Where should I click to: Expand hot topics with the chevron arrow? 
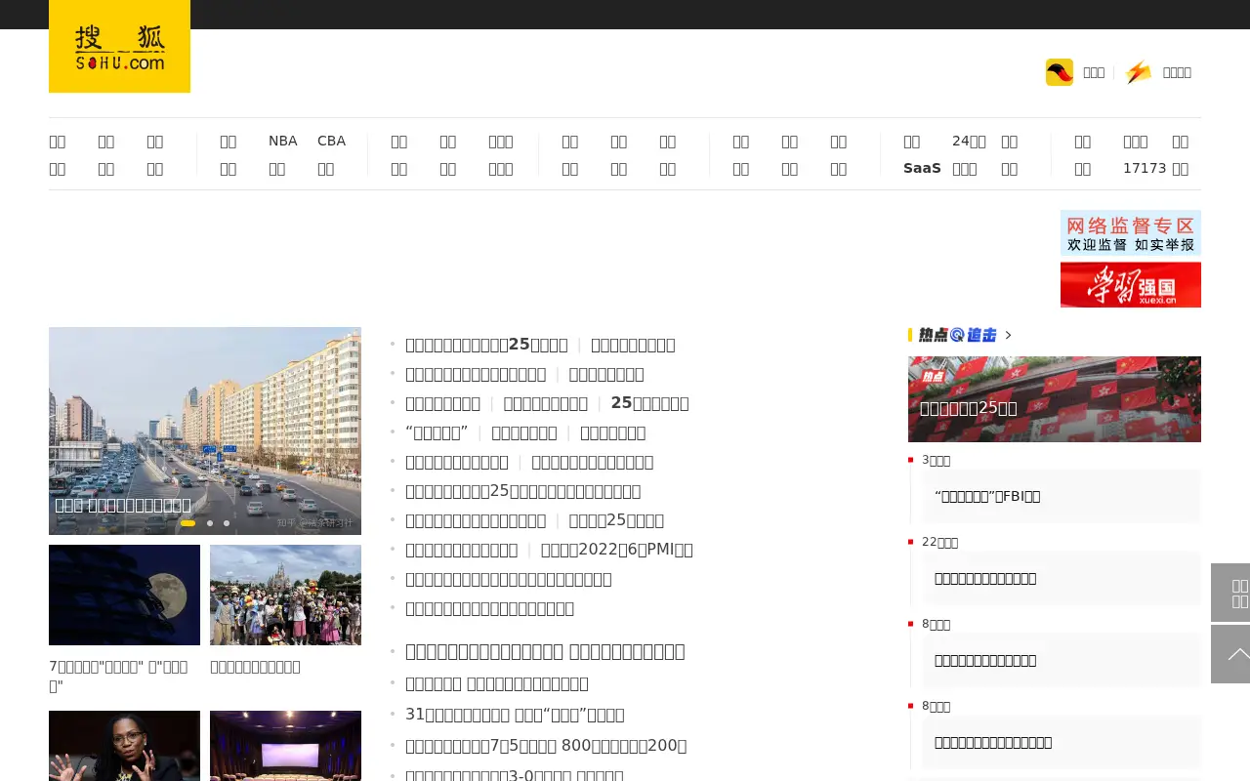coord(1009,335)
